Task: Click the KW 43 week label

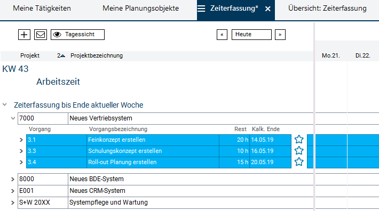Action: (15, 69)
